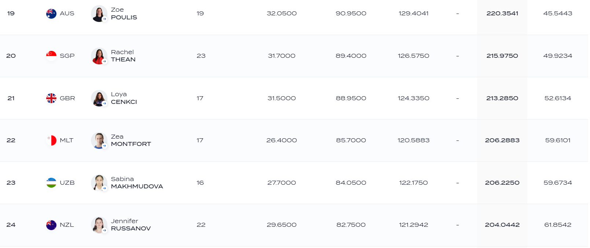Viewport: 590px width, 248px height.
Task: Select total score 220.3541 cell
Action: (502, 14)
